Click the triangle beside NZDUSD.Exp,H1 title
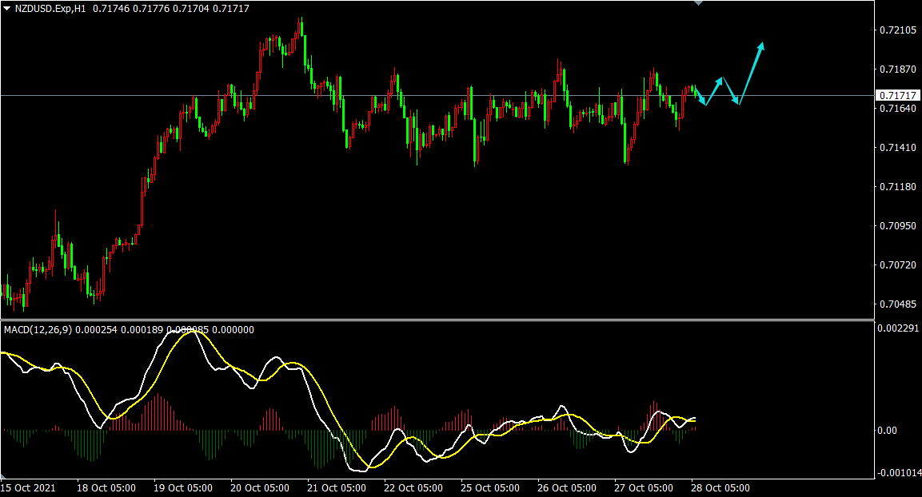Image resolution: width=922 pixels, height=497 pixels. pyautogui.click(x=7, y=9)
